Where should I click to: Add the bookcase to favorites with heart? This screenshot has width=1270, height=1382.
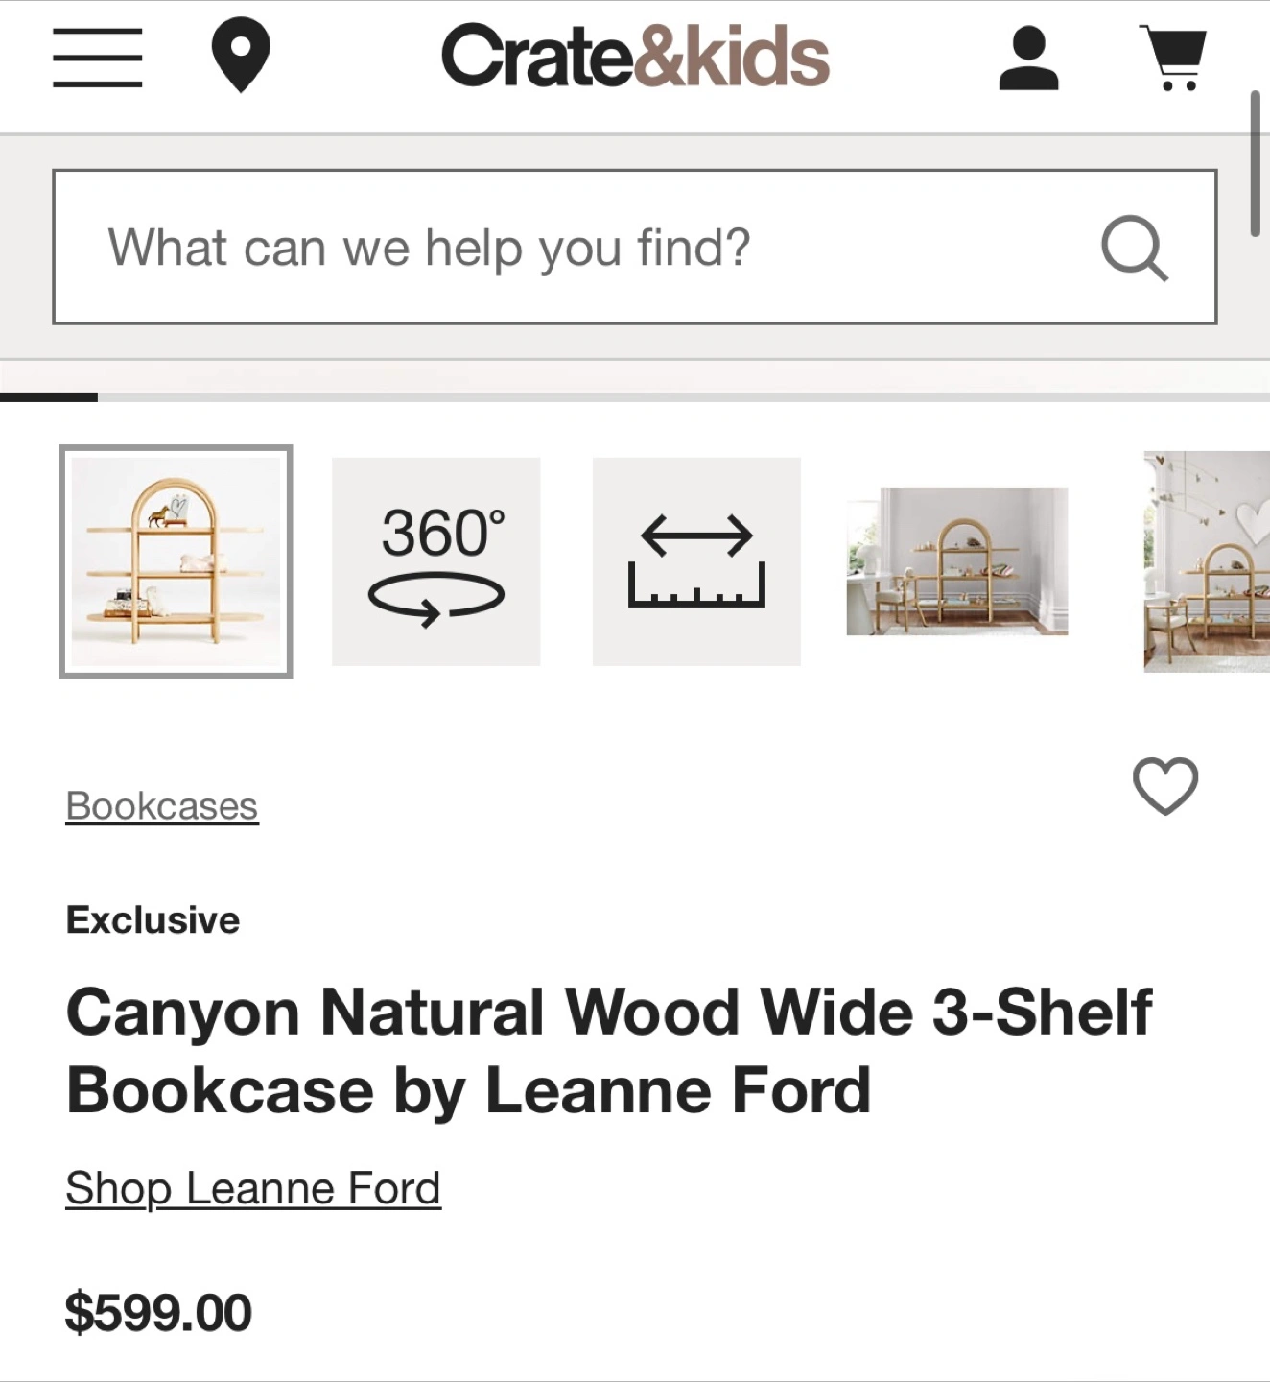(1165, 786)
